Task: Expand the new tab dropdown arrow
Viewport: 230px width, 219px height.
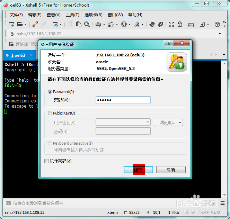Action: point(208,24)
